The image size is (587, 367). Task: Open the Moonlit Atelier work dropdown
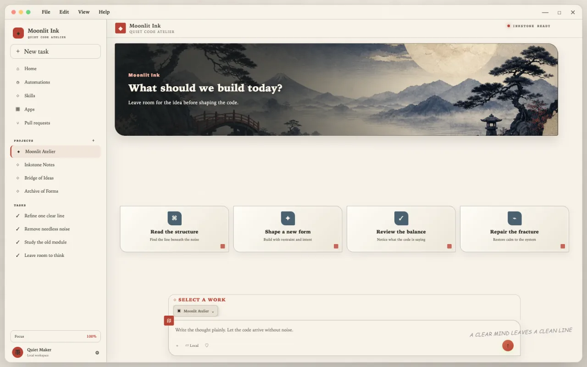point(195,311)
